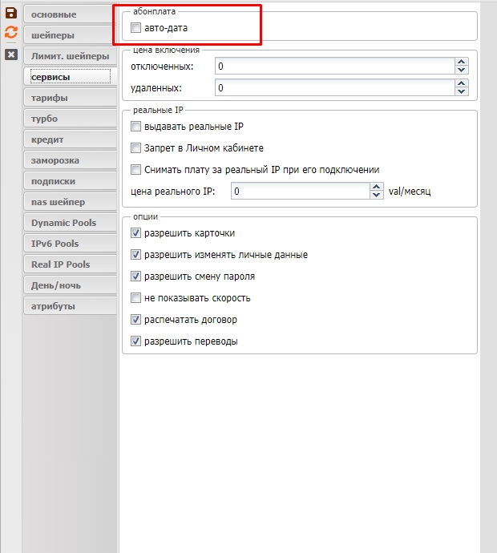
Task: Decrease удаленных value with down arrow
Action: (461, 92)
